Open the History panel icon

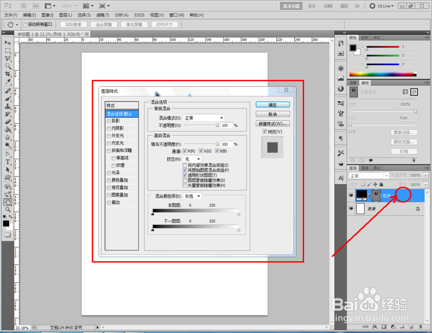point(341,43)
